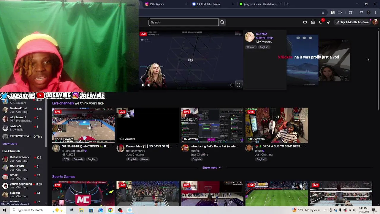Image resolution: width=380 pixels, height=214 pixels.
Task: Open the Windows Start menu
Action: tap(5, 210)
